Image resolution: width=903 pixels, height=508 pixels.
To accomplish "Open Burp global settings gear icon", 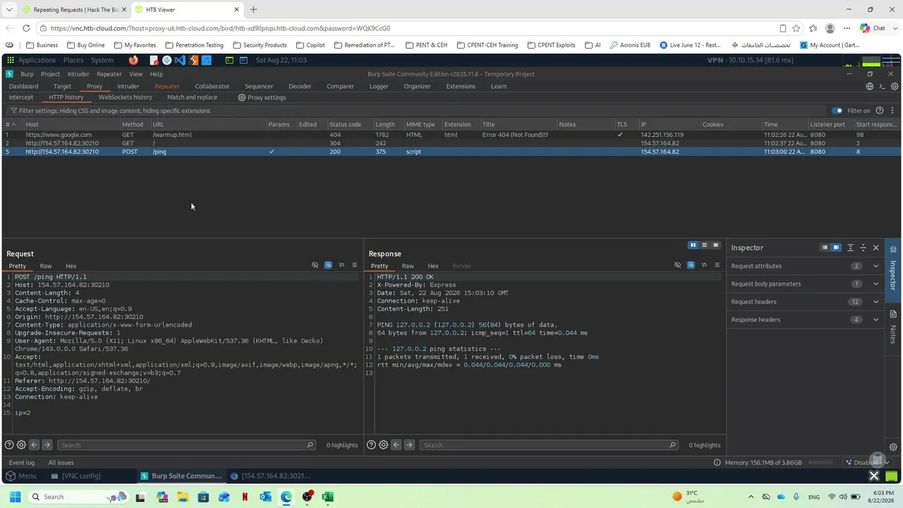I will [895, 86].
